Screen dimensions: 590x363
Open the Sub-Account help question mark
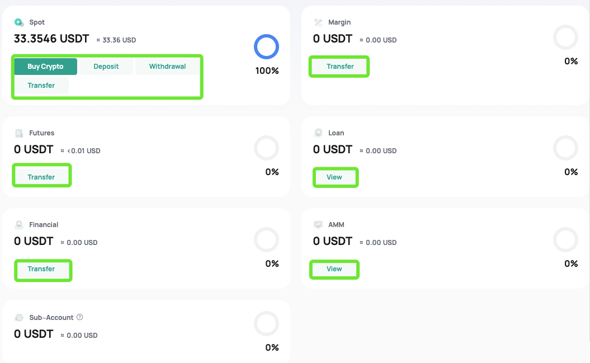pyautogui.click(x=80, y=317)
